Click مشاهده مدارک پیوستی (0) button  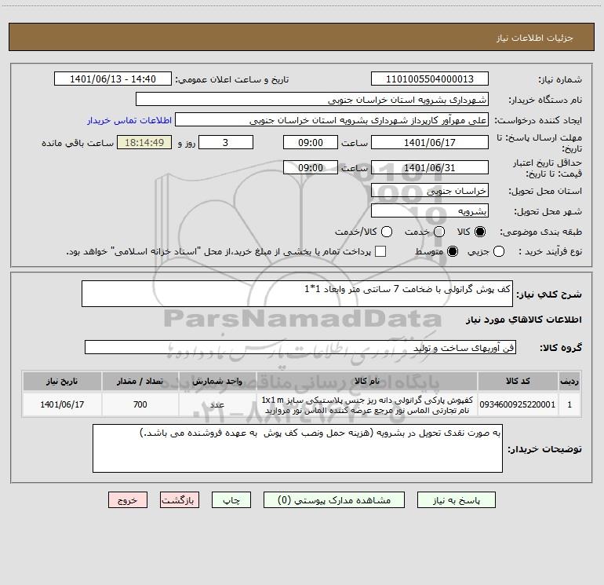coord(334,500)
